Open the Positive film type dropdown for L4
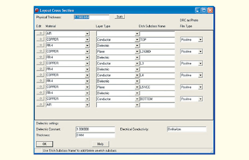The width and height of the screenshot is (249, 160). 200,75
